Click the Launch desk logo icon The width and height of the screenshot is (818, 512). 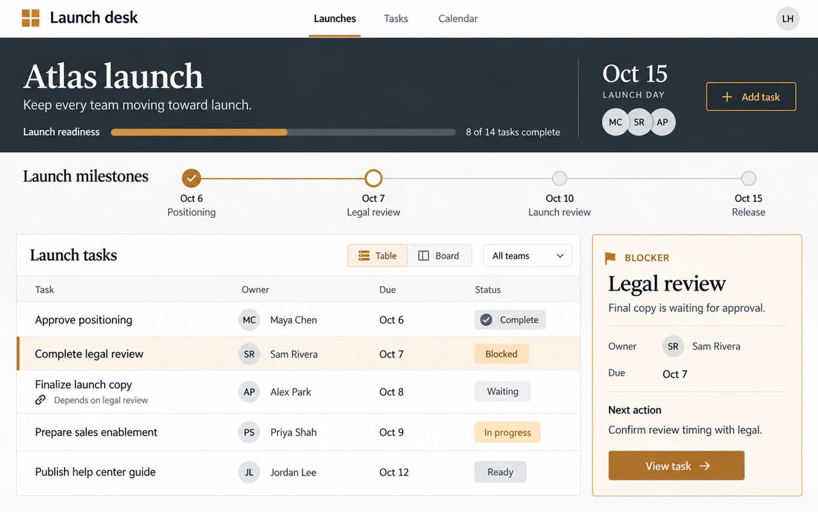click(31, 18)
